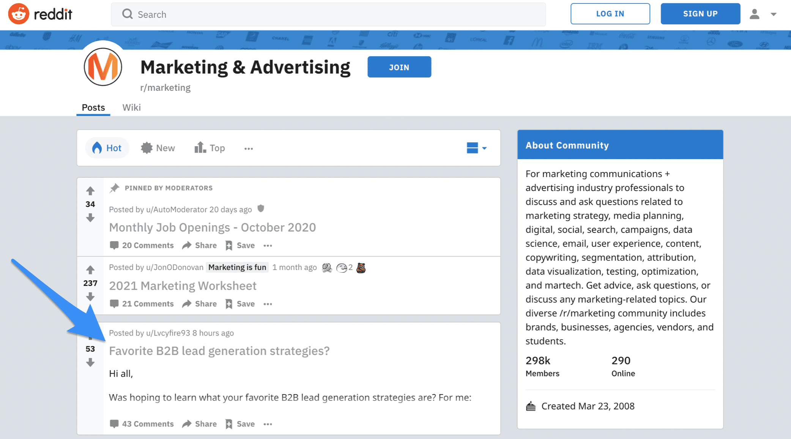This screenshot has height=439, width=791.
Task: Click the r/marketing community avatar
Action: (x=103, y=67)
